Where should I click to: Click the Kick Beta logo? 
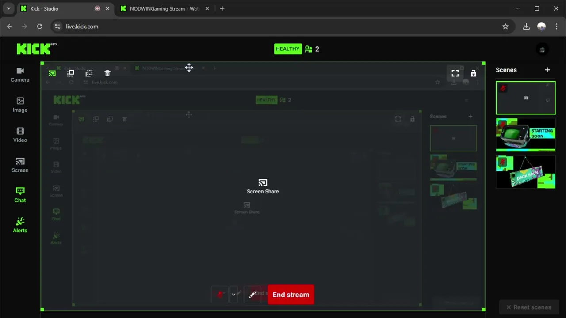click(x=37, y=49)
